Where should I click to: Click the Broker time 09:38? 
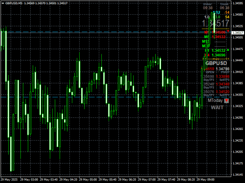(x=208, y=8)
